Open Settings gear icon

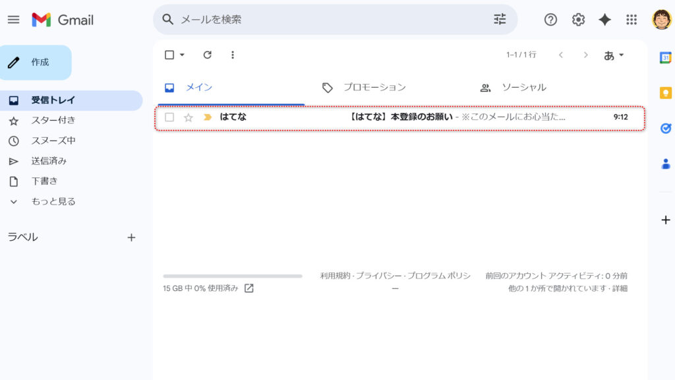click(x=578, y=20)
